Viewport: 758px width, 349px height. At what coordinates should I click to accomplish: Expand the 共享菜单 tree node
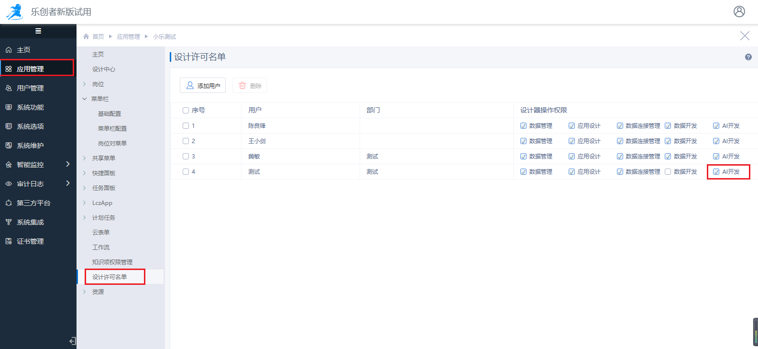click(x=85, y=158)
